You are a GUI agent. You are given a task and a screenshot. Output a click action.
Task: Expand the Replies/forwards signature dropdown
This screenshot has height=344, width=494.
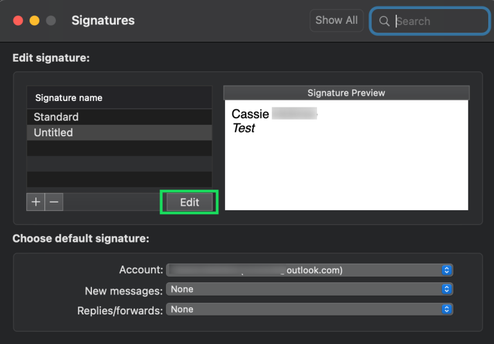(x=309, y=309)
